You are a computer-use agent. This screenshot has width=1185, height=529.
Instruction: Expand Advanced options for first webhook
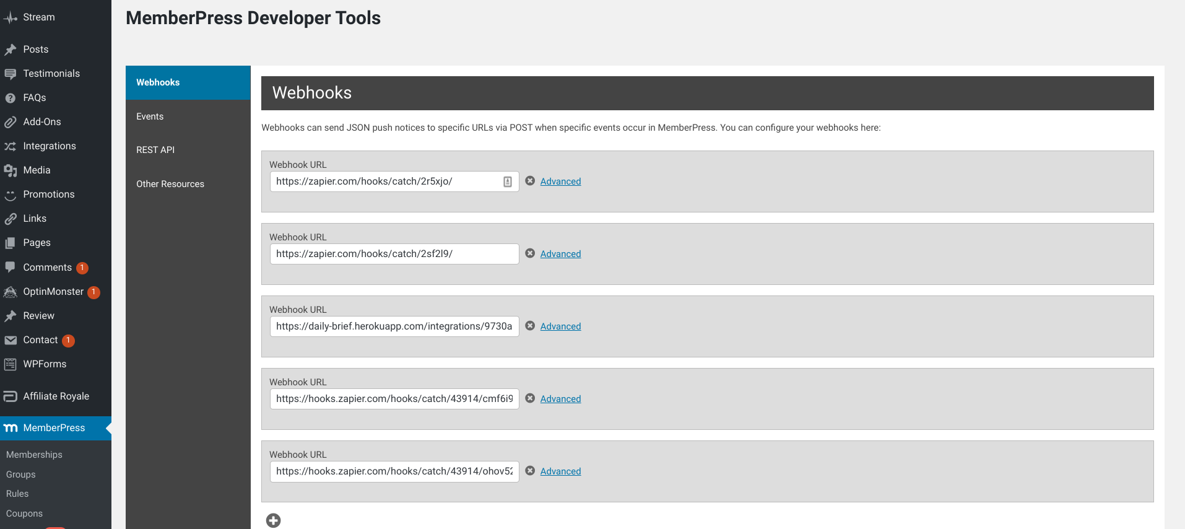tap(560, 181)
